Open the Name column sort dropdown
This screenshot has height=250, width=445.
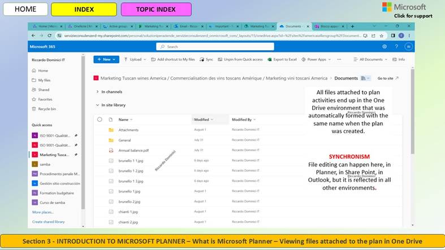126,120
